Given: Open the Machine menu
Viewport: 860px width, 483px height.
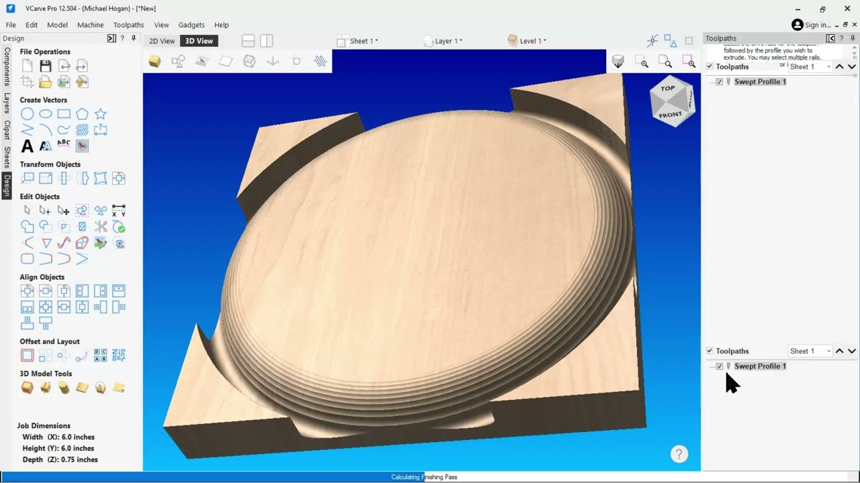Looking at the screenshot, I should click(x=90, y=25).
